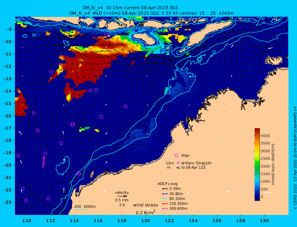Click the 4000 tick label on colorbar
Screen dimensions: 297x227
(265, 136)
